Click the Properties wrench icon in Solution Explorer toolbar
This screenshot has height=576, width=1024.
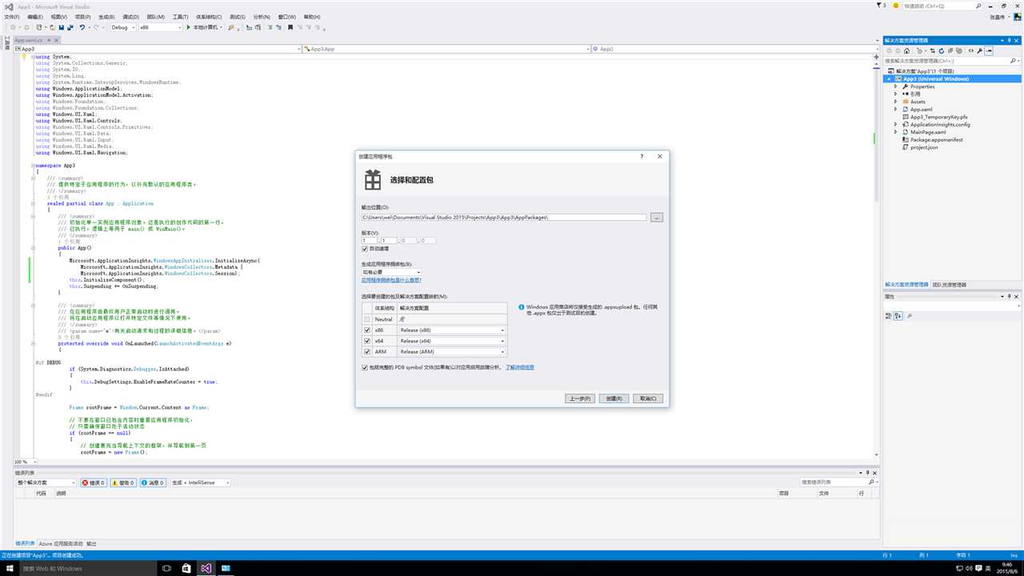pos(979,50)
